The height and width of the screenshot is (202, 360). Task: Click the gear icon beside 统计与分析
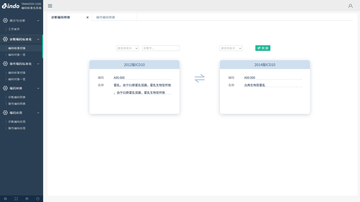click(5, 21)
